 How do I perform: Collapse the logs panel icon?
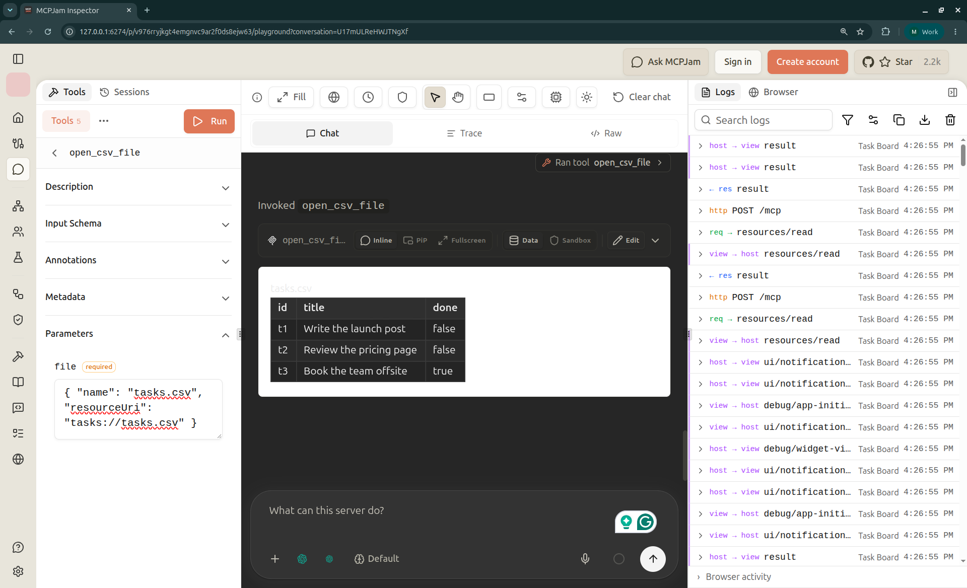tap(952, 92)
